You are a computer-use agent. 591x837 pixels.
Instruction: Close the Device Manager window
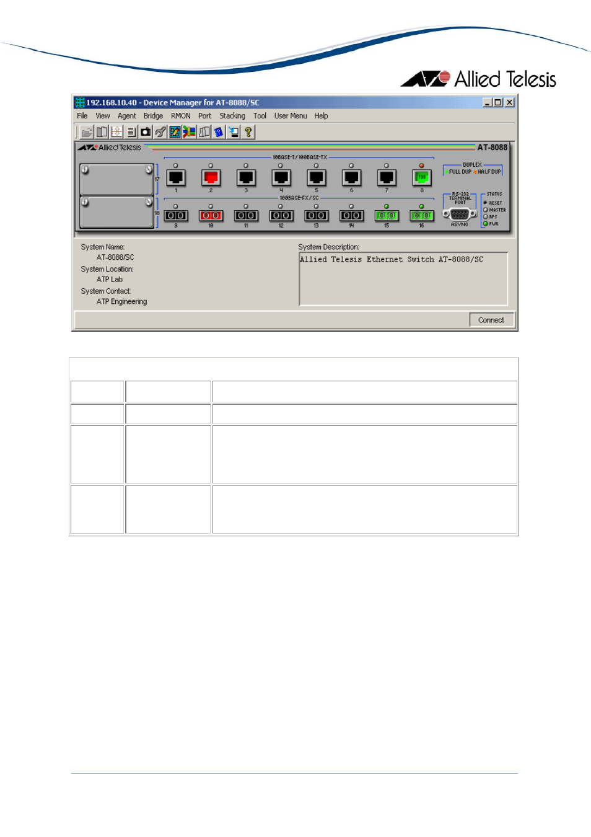pos(509,102)
